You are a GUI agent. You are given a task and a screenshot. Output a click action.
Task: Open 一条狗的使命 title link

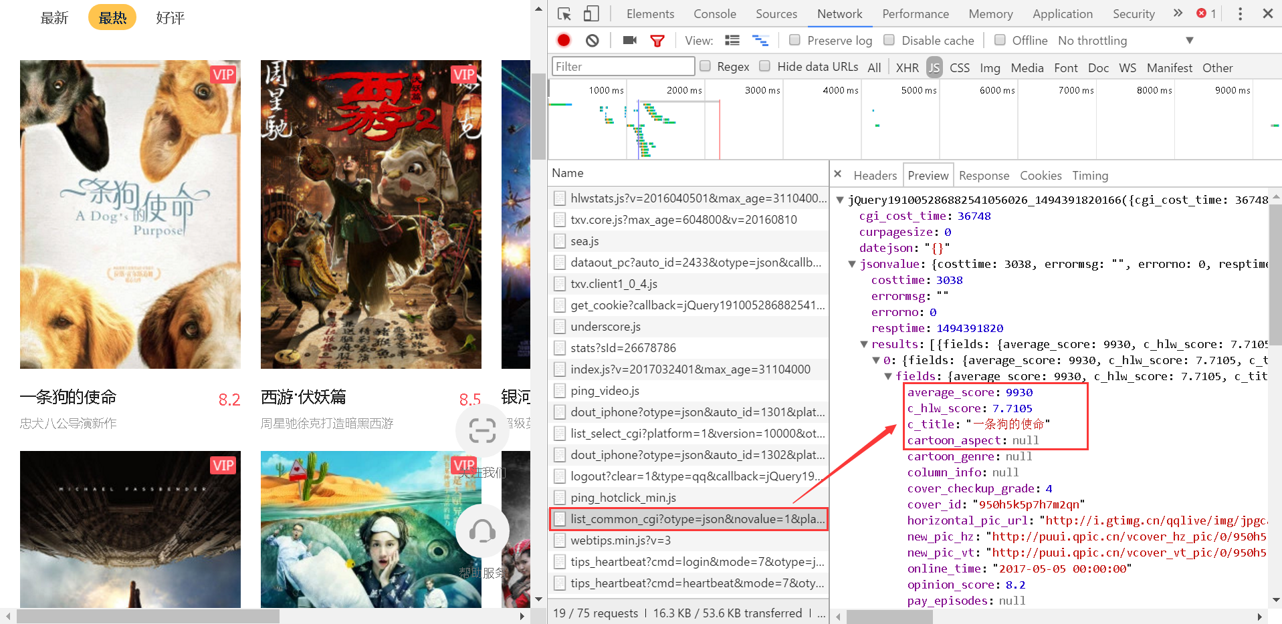(68, 397)
